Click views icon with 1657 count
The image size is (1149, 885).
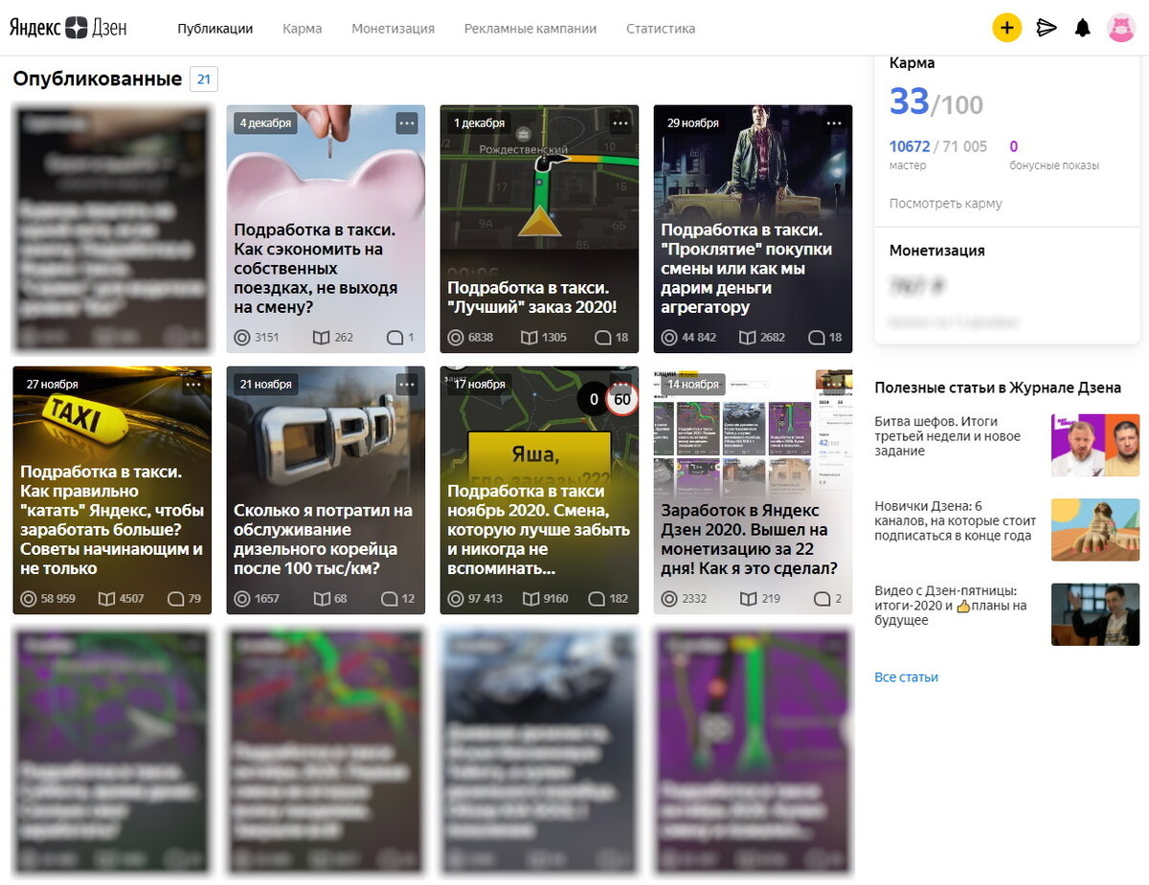click(x=242, y=599)
